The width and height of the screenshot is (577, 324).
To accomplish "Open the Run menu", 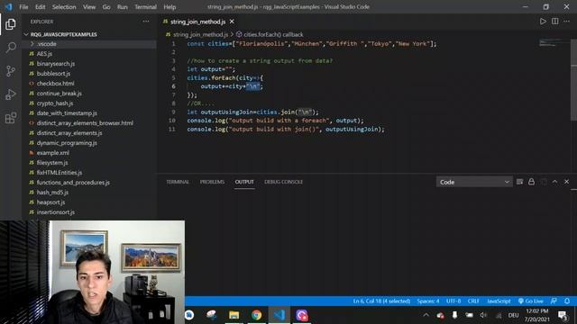I will 123,7.
